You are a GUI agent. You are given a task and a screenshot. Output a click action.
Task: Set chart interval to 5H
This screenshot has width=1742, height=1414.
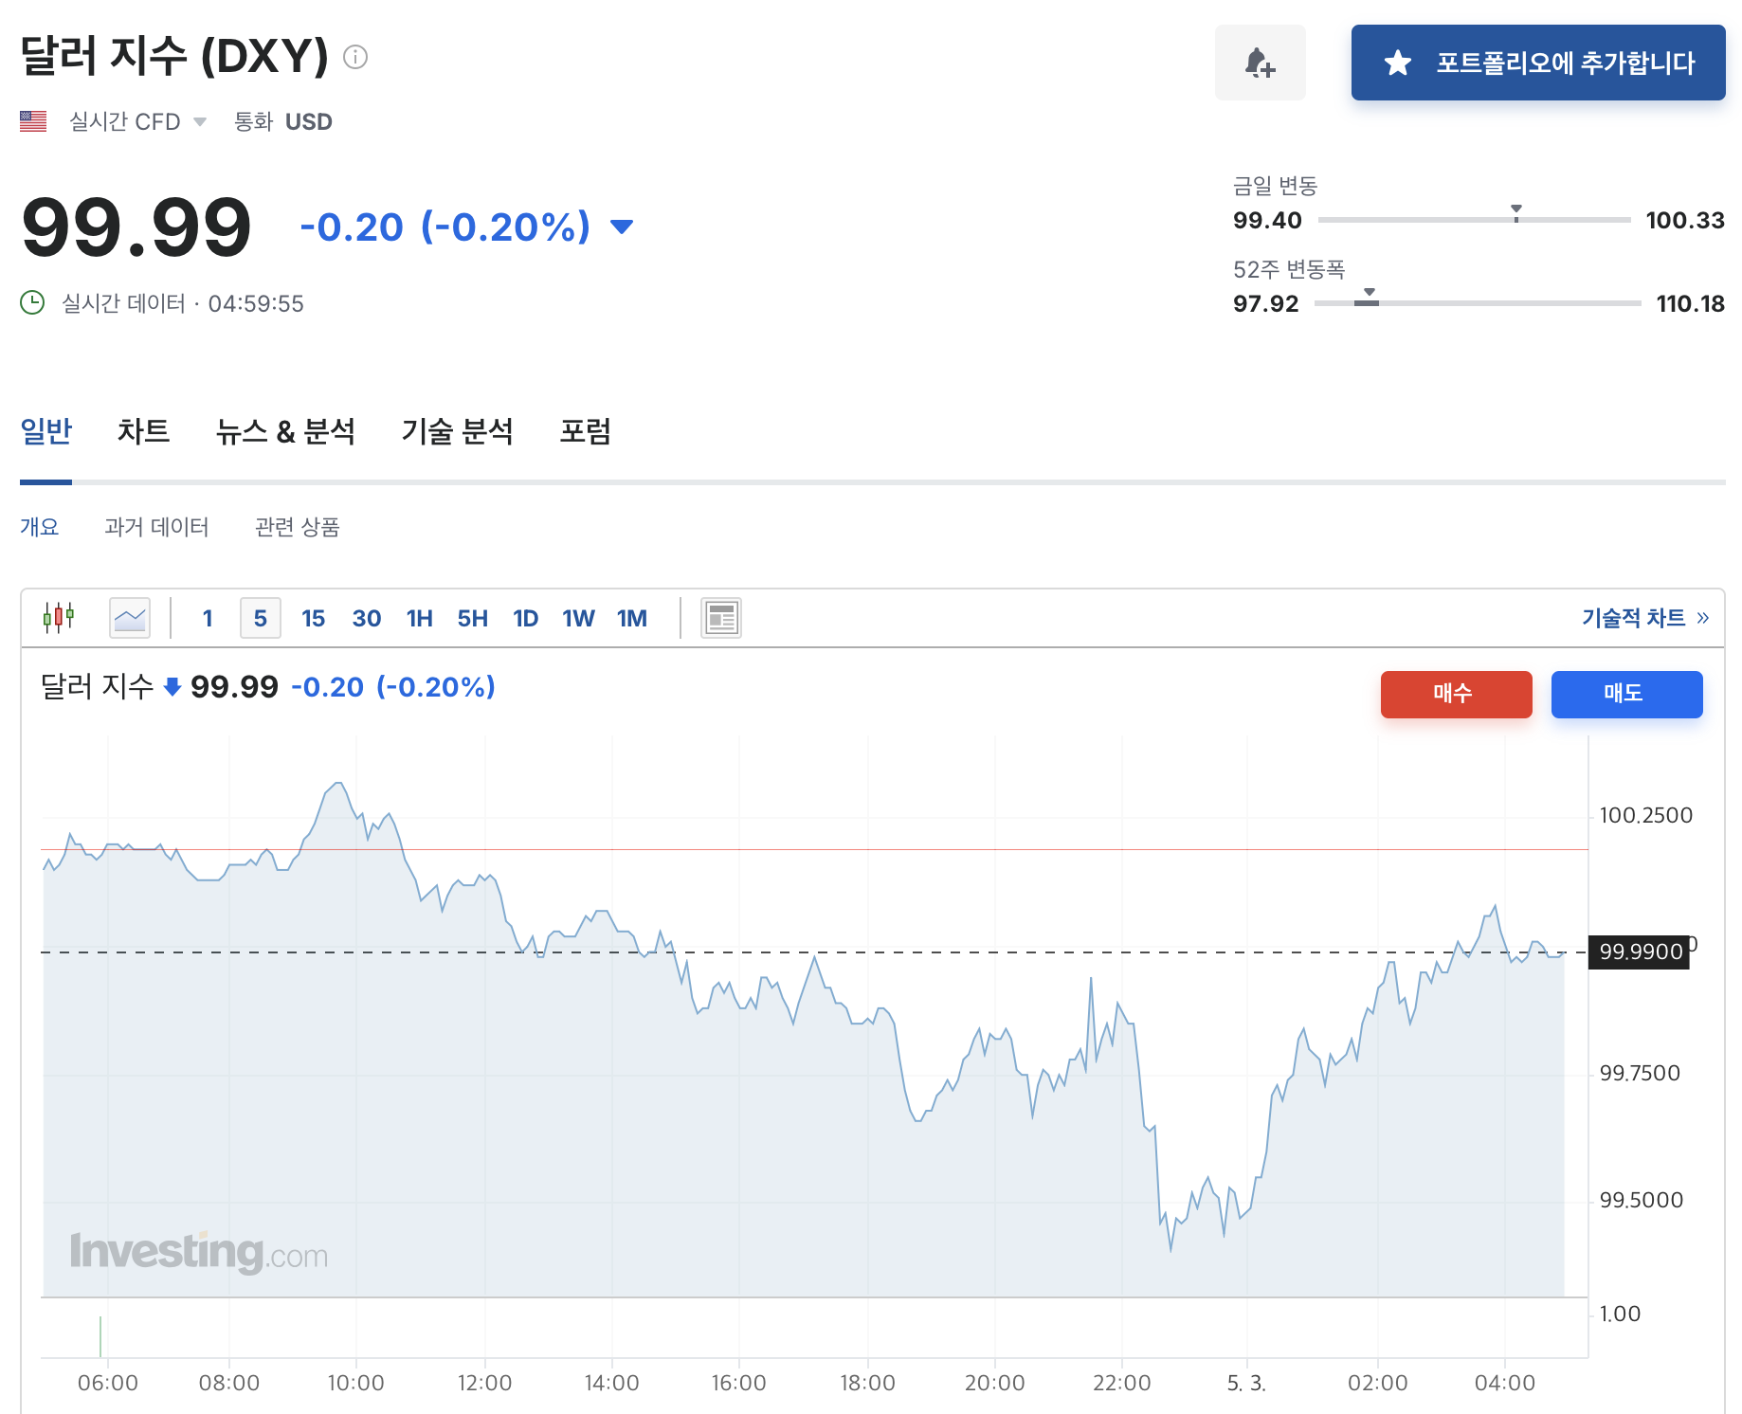tap(472, 618)
